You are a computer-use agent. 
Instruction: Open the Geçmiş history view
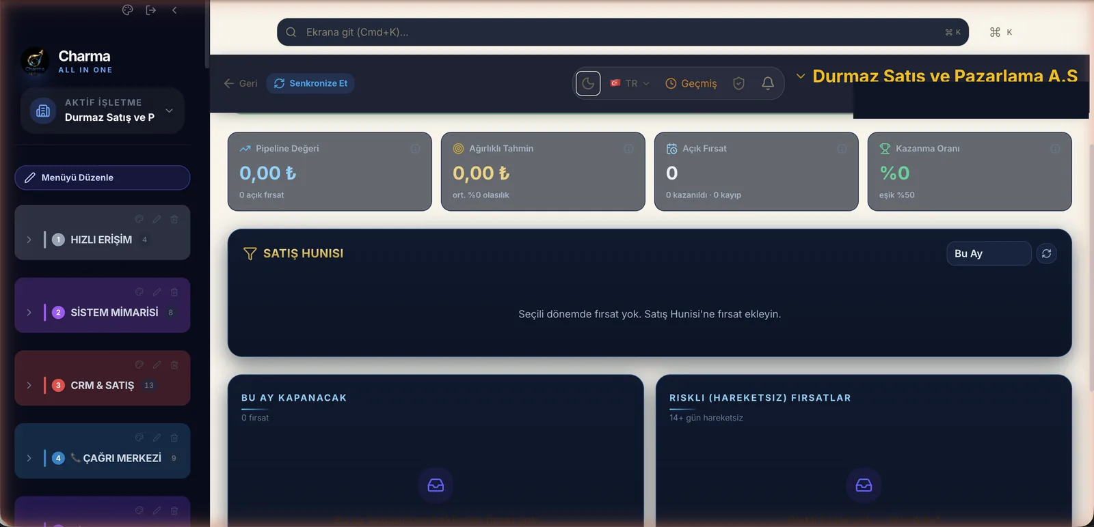pyautogui.click(x=691, y=83)
